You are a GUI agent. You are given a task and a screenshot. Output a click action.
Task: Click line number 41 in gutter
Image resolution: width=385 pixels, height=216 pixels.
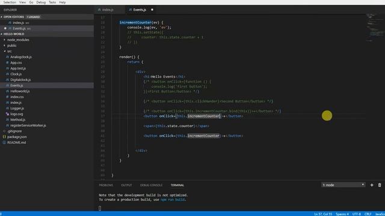point(102,136)
